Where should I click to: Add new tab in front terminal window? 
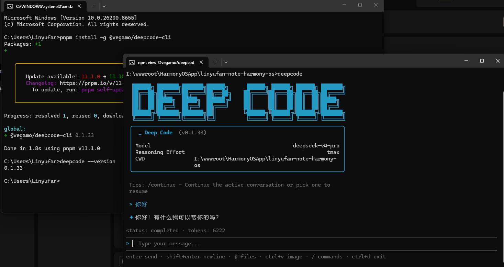tap(216, 62)
